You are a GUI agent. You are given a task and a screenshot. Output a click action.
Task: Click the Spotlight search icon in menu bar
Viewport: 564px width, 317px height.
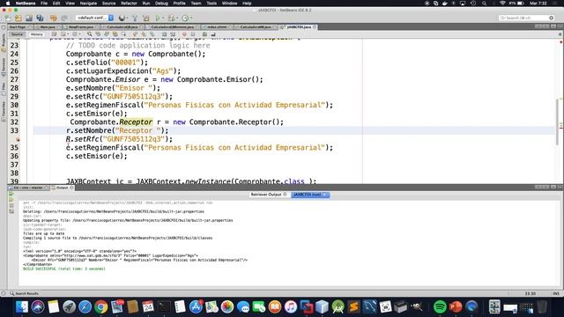pyautogui.click(x=484, y=4)
